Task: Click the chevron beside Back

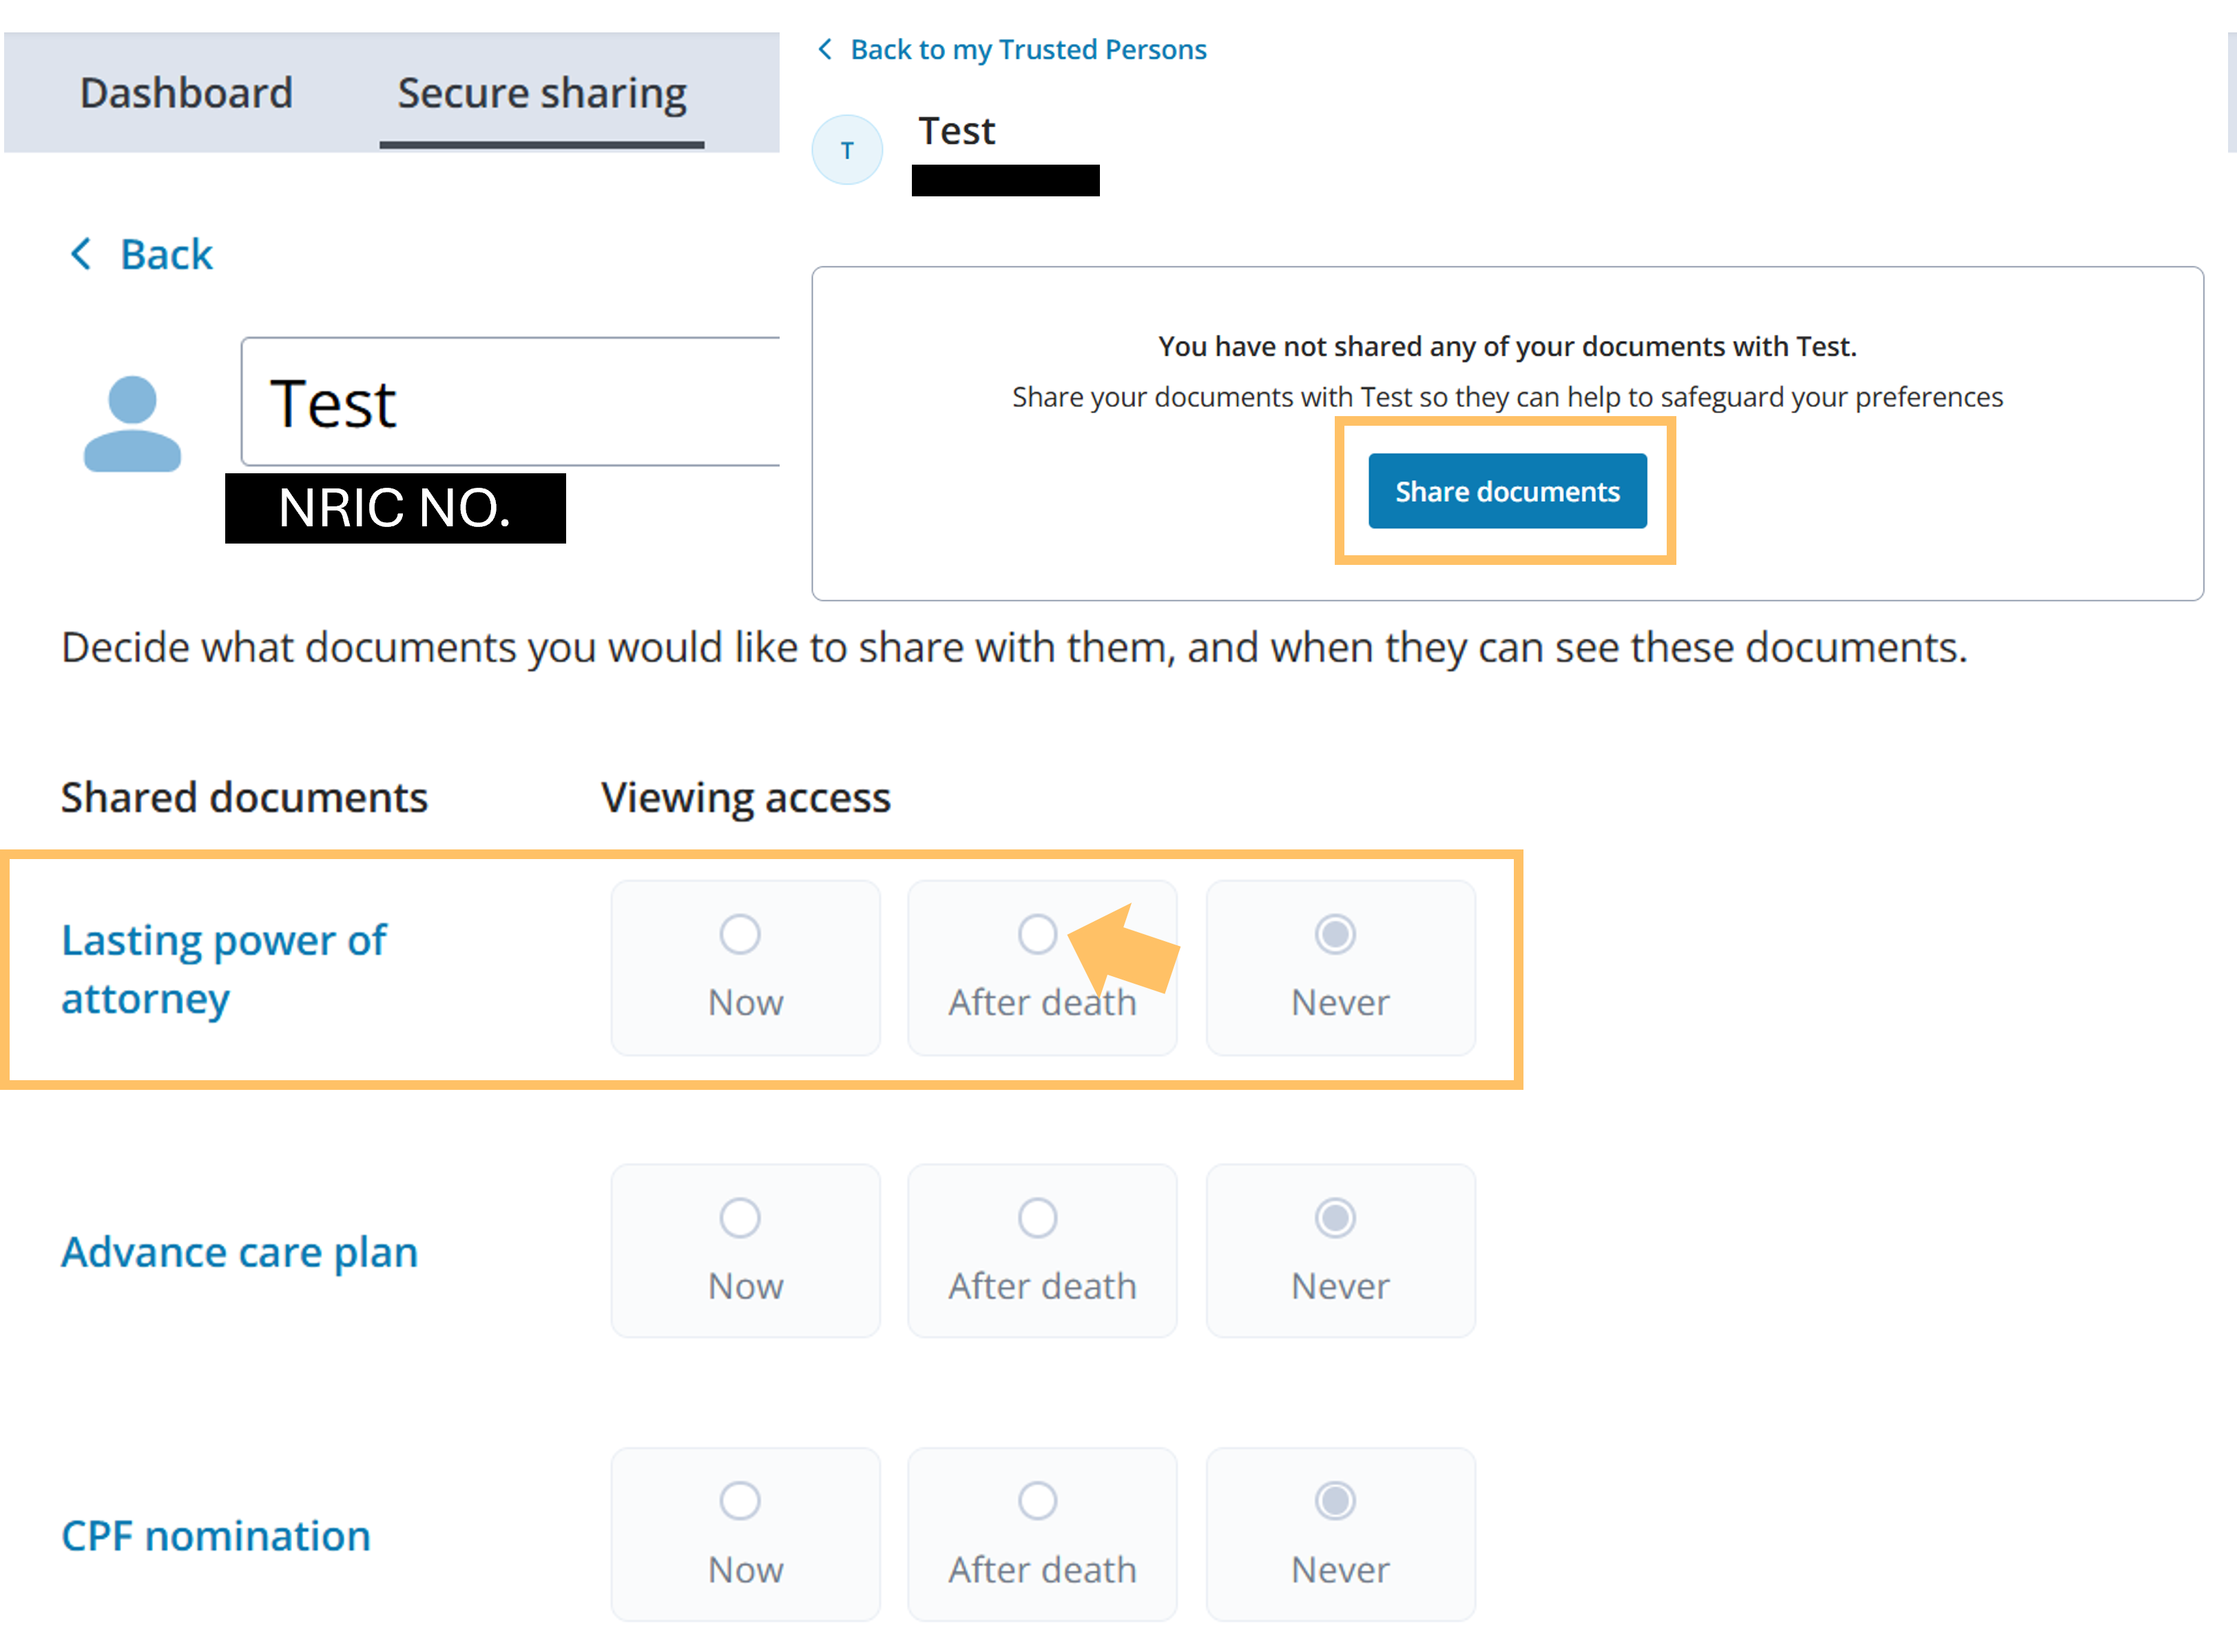Action: tap(81, 254)
